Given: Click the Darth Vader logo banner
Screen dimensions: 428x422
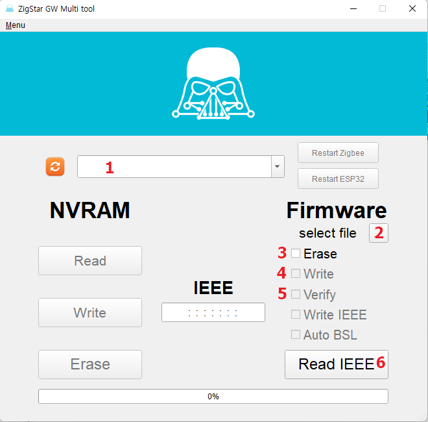Looking at the screenshot, I should pos(213,84).
